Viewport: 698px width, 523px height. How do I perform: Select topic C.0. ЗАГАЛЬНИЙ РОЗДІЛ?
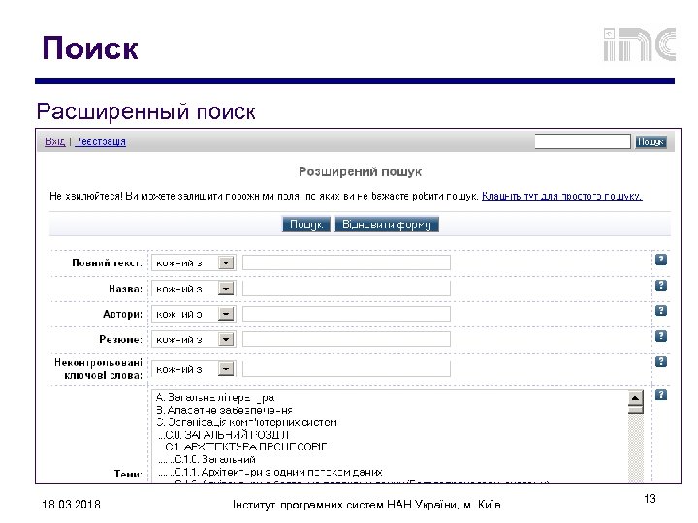(x=224, y=435)
